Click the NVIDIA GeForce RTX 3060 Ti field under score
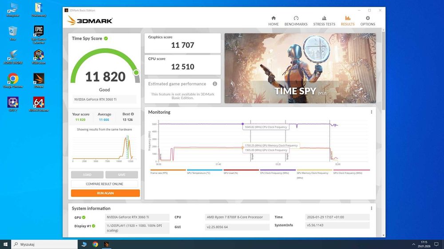 [x=104, y=99]
